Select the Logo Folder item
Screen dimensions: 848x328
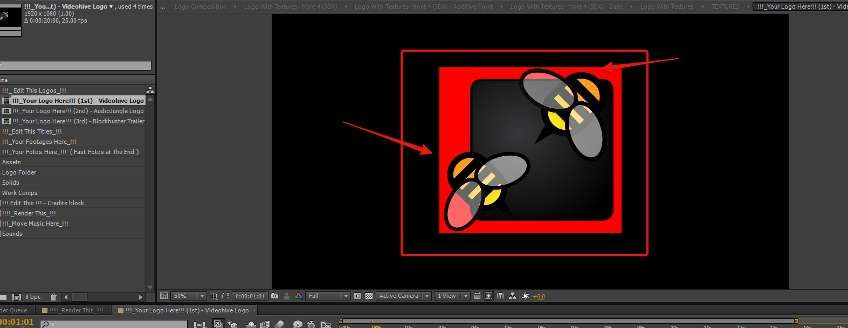point(19,172)
